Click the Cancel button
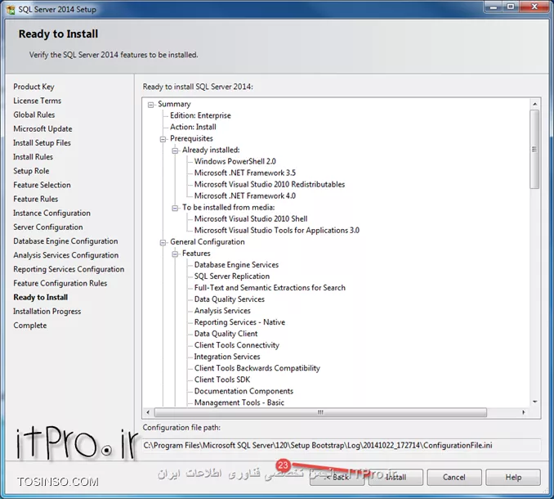The height and width of the screenshot is (499, 554). coord(454,478)
